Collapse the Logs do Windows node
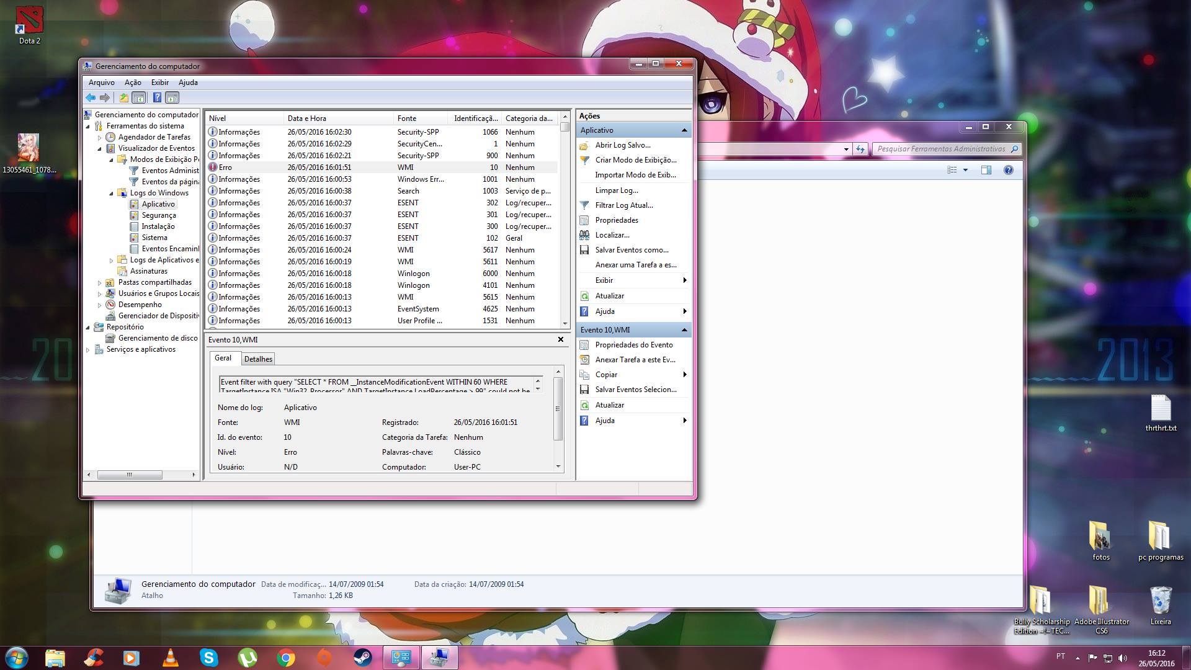This screenshot has width=1191, height=670. (x=112, y=193)
